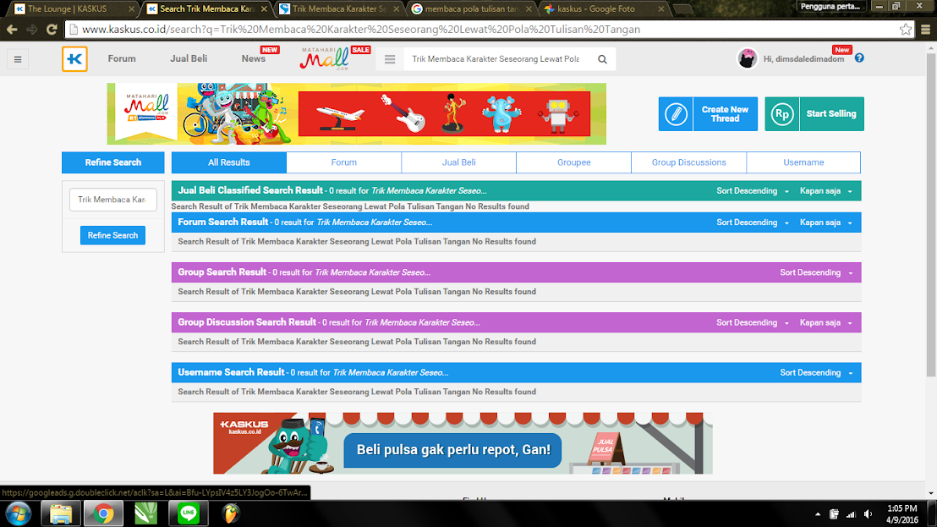937x527 pixels.
Task: Expand Sort Descending in Username Search Result
Action: click(x=816, y=373)
